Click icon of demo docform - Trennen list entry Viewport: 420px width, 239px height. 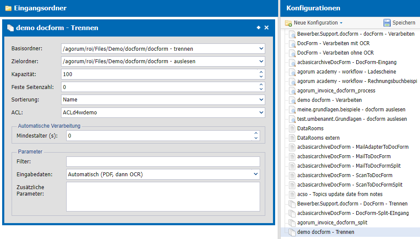click(292, 232)
